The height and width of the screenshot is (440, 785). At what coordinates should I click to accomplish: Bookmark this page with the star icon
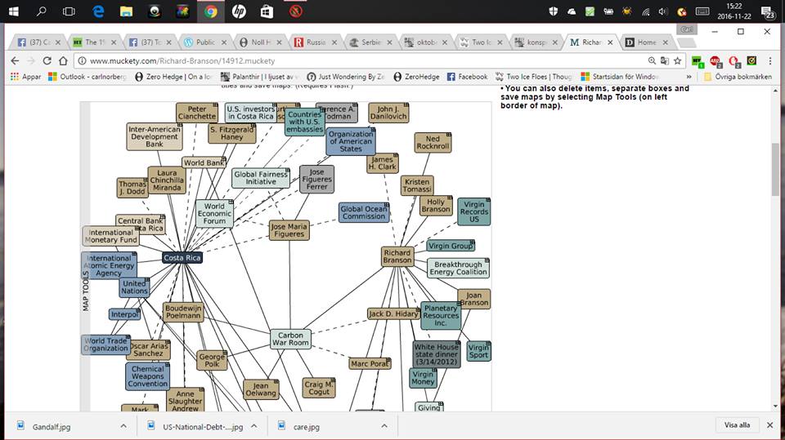click(x=677, y=60)
